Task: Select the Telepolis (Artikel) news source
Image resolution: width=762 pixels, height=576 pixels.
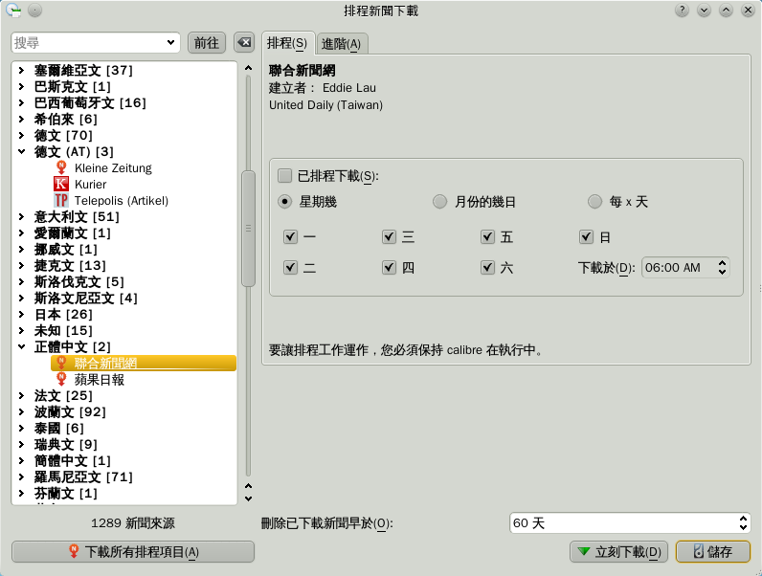Action: [x=121, y=201]
